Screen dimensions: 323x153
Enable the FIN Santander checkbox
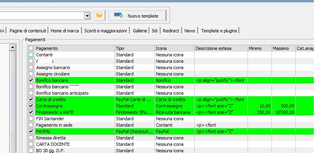click(x=31, y=119)
